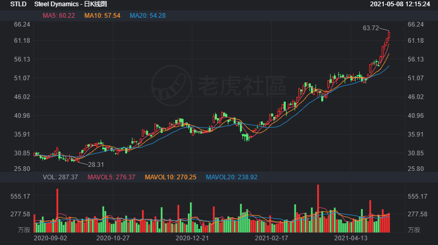The width and height of the screenshot is (438, 245).
Task: Click the left volume axis 555.17 label
Action: pos(20,197)
